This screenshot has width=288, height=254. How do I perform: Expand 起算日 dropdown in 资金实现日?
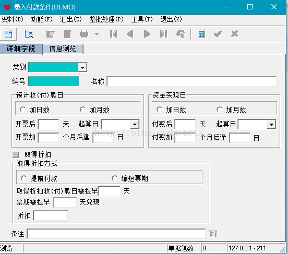pos(271,124)
